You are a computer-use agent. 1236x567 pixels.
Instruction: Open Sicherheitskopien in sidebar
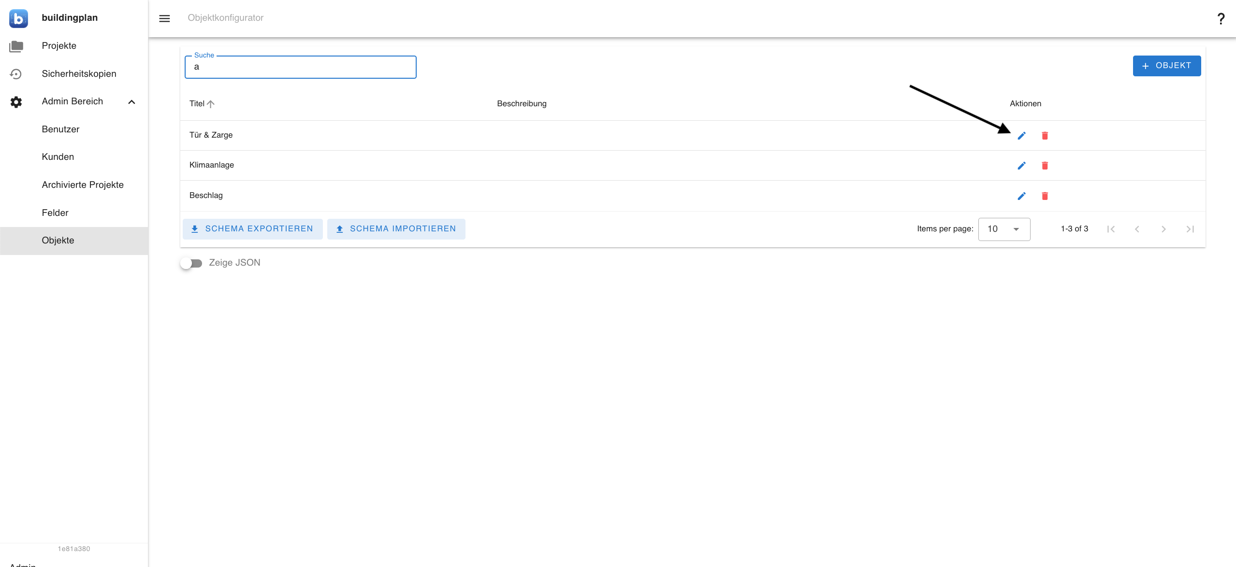79,73
